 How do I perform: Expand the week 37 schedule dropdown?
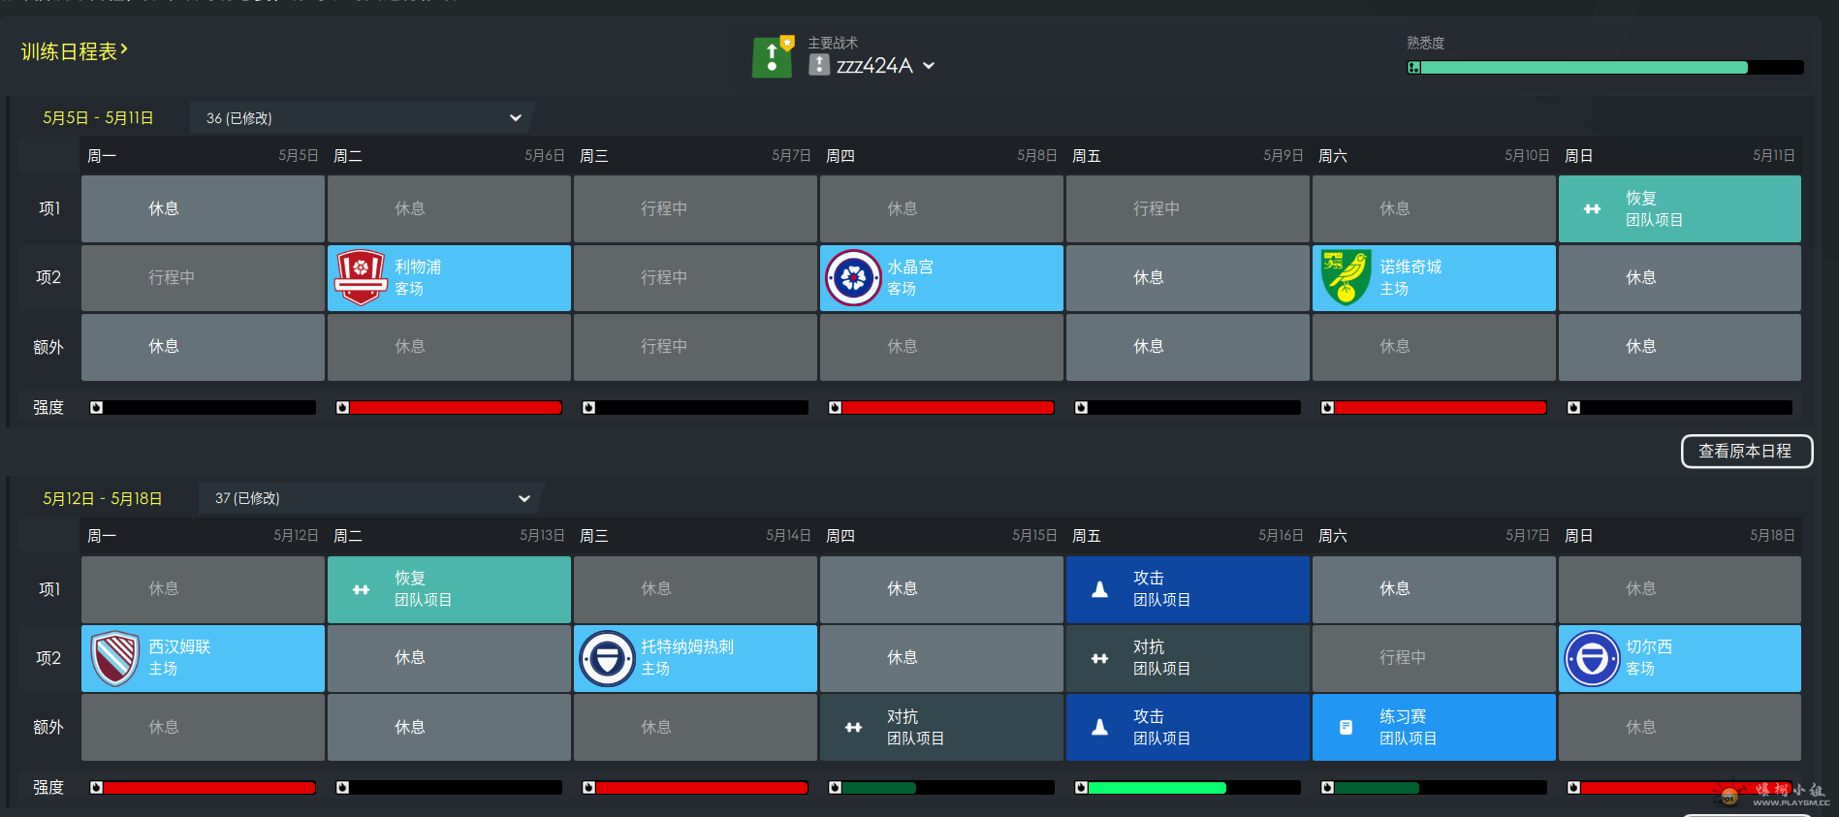(523, 498)
